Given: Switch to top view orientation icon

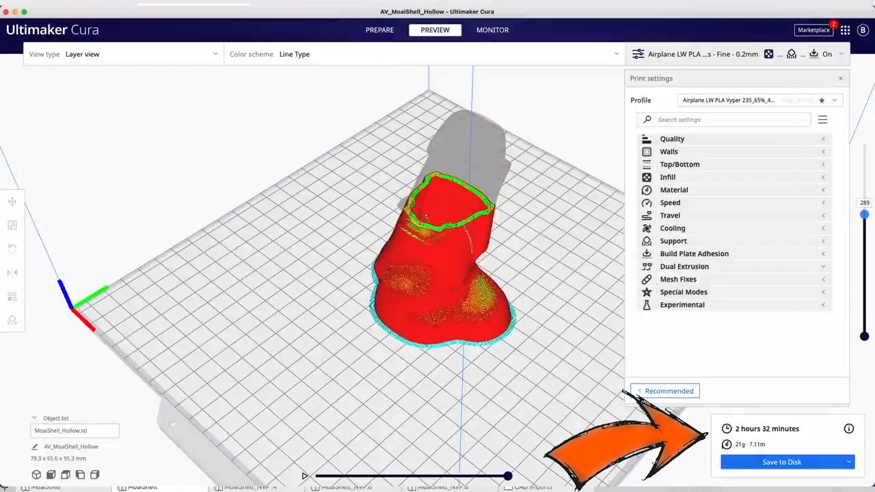Looking at the screenshot, I should (66, 474).
